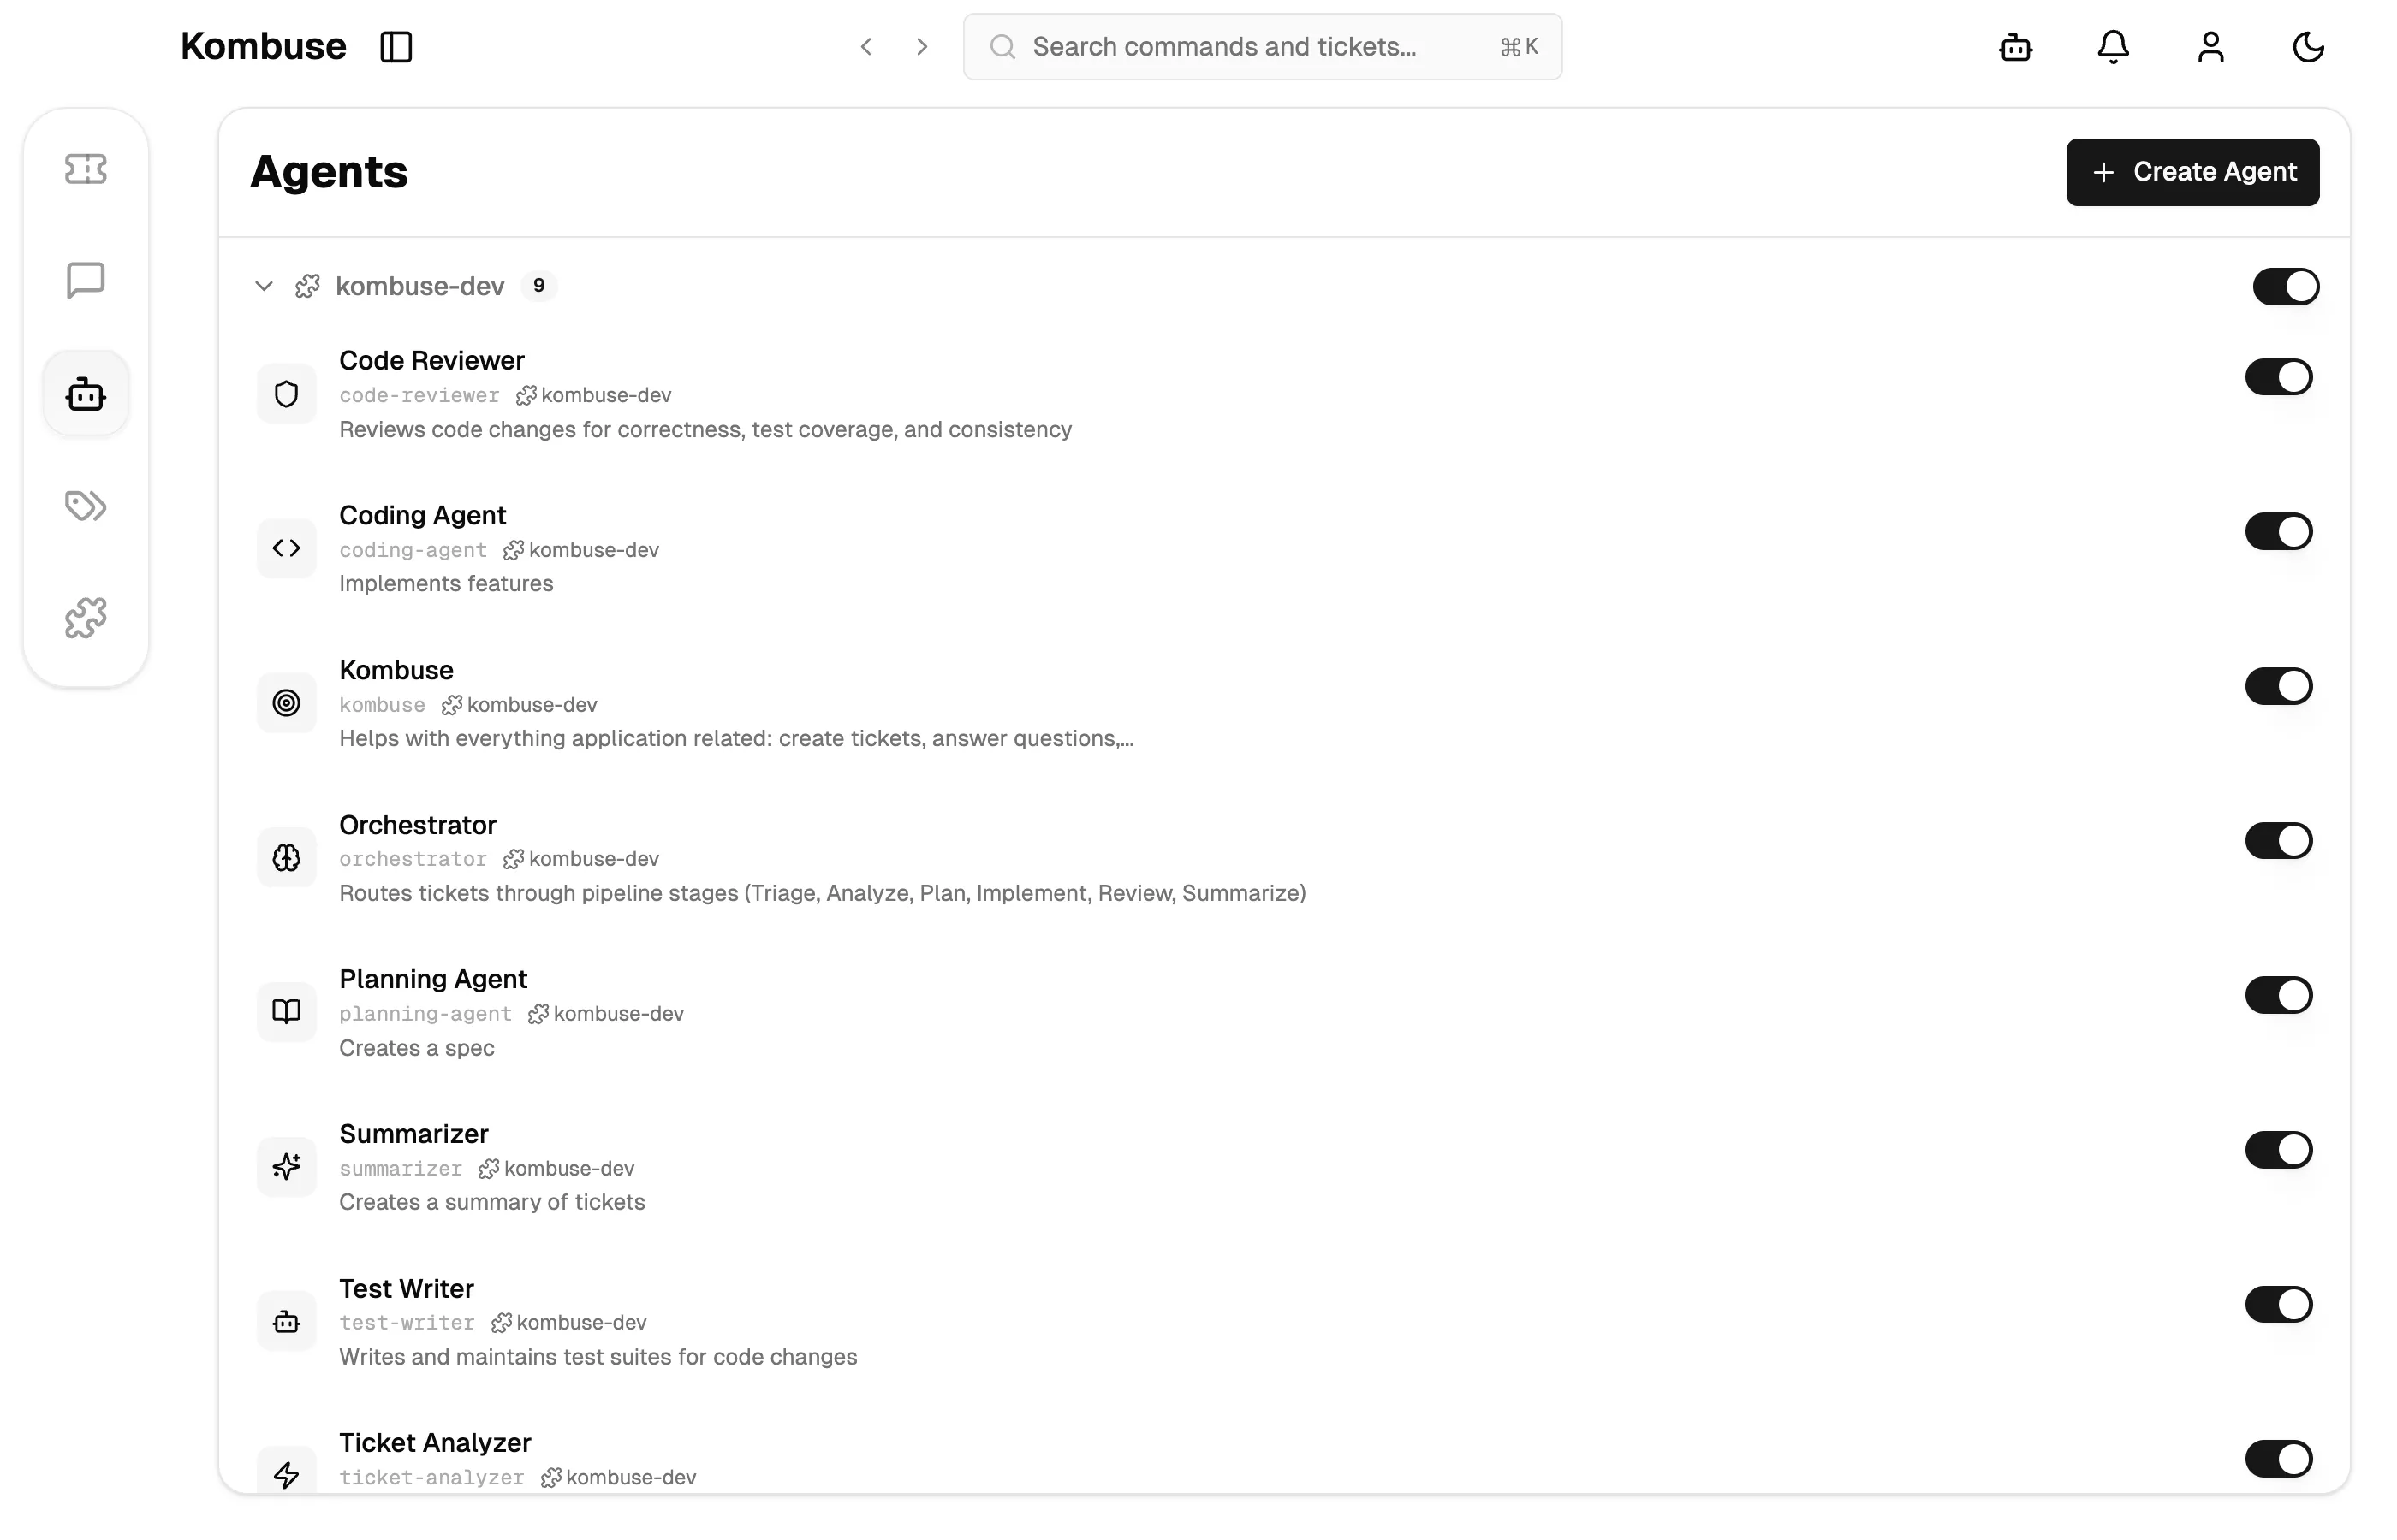2397x1540 pixels.
Task: Open the Chat section in sidebar
Action: [85, 281]
